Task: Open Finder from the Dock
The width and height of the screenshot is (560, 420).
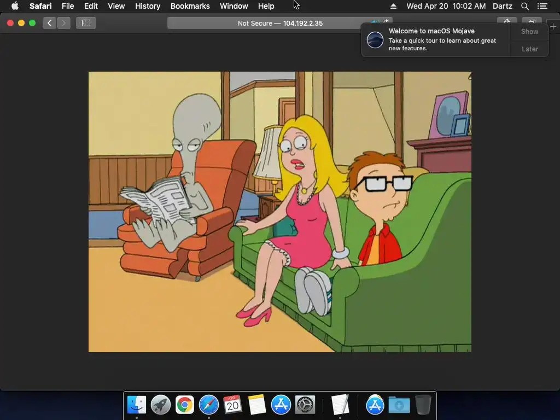Action: pyautogui.click(x=136, y=405)
